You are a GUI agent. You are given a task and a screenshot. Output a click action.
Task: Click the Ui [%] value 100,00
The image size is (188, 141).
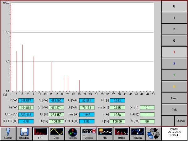pyautogui.click(x=56, y=122)
